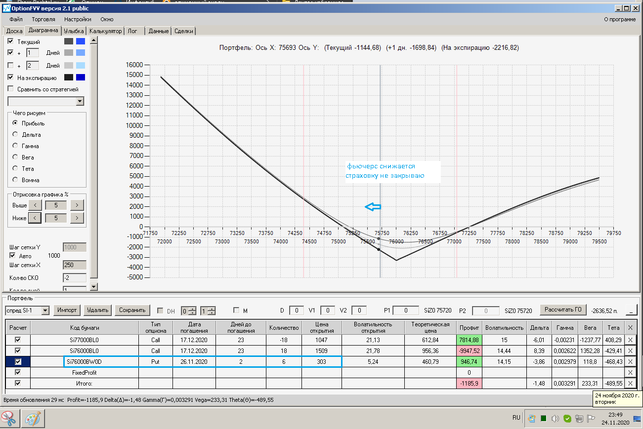Click the Action Center flag tray icon
Viewport: 643px width, 429px height.
point(591,419)
